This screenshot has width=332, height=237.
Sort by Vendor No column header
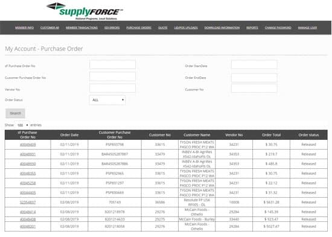pos(234,135)
